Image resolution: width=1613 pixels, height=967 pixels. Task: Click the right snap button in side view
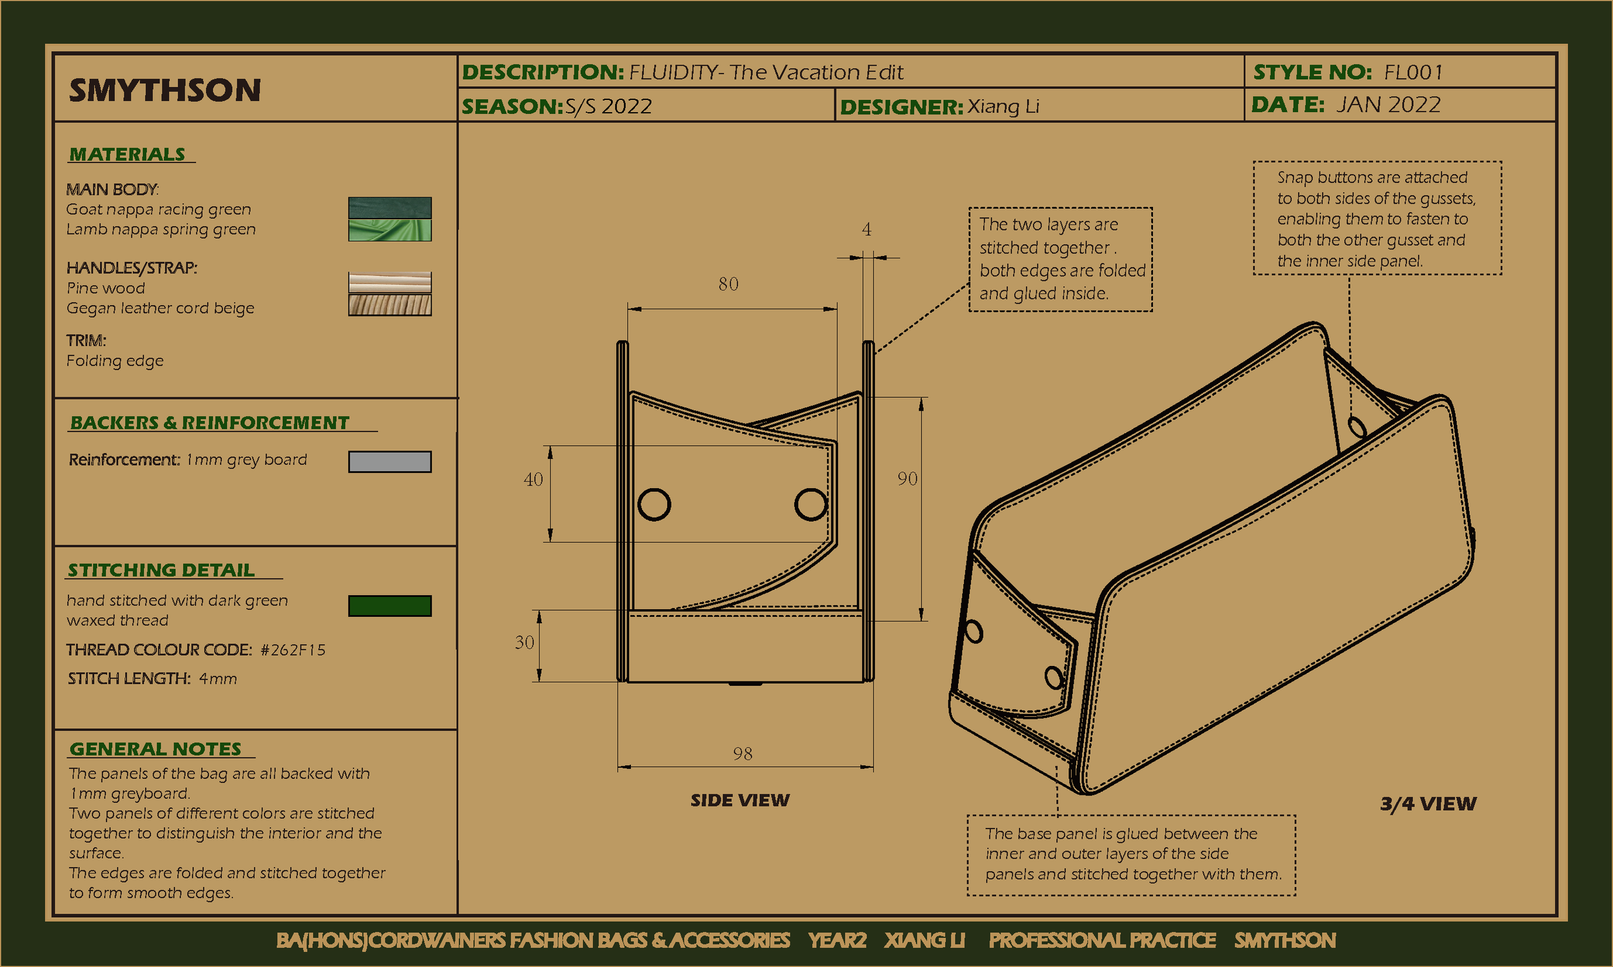pos(811,503)
